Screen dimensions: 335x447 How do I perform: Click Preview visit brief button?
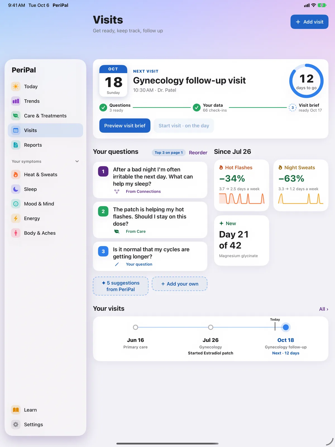(x=125, y=126)
